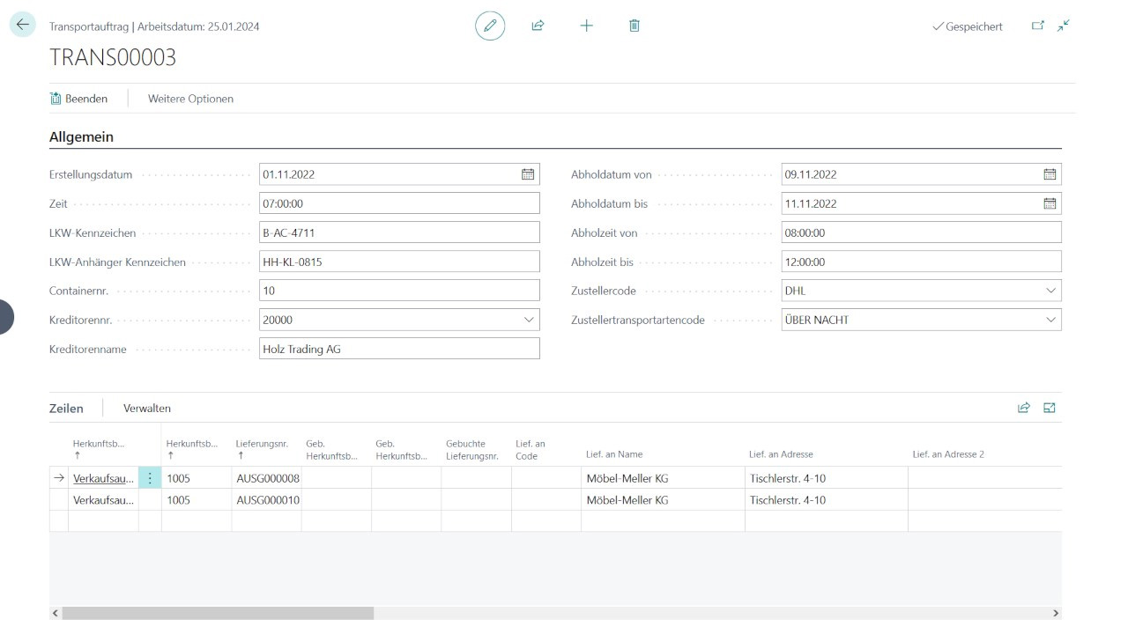Share the Zeilen list via icon
The width and height of the screenshot is (1128, 634).
1024,408
